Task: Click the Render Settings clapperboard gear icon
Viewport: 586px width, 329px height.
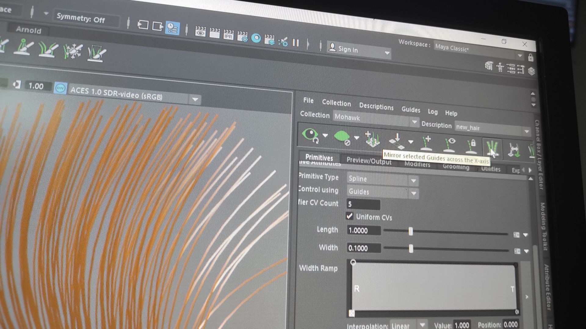Action: 242,37
